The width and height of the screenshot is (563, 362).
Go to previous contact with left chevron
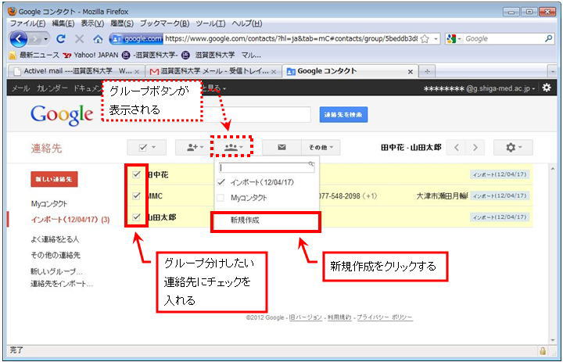click(x=457, y=147)
